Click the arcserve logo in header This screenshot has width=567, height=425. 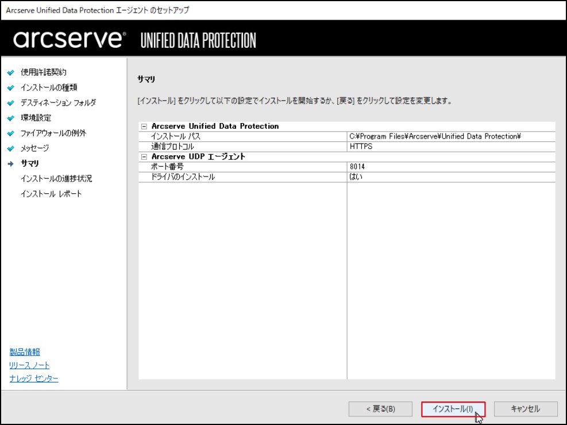tap(68, 40)
